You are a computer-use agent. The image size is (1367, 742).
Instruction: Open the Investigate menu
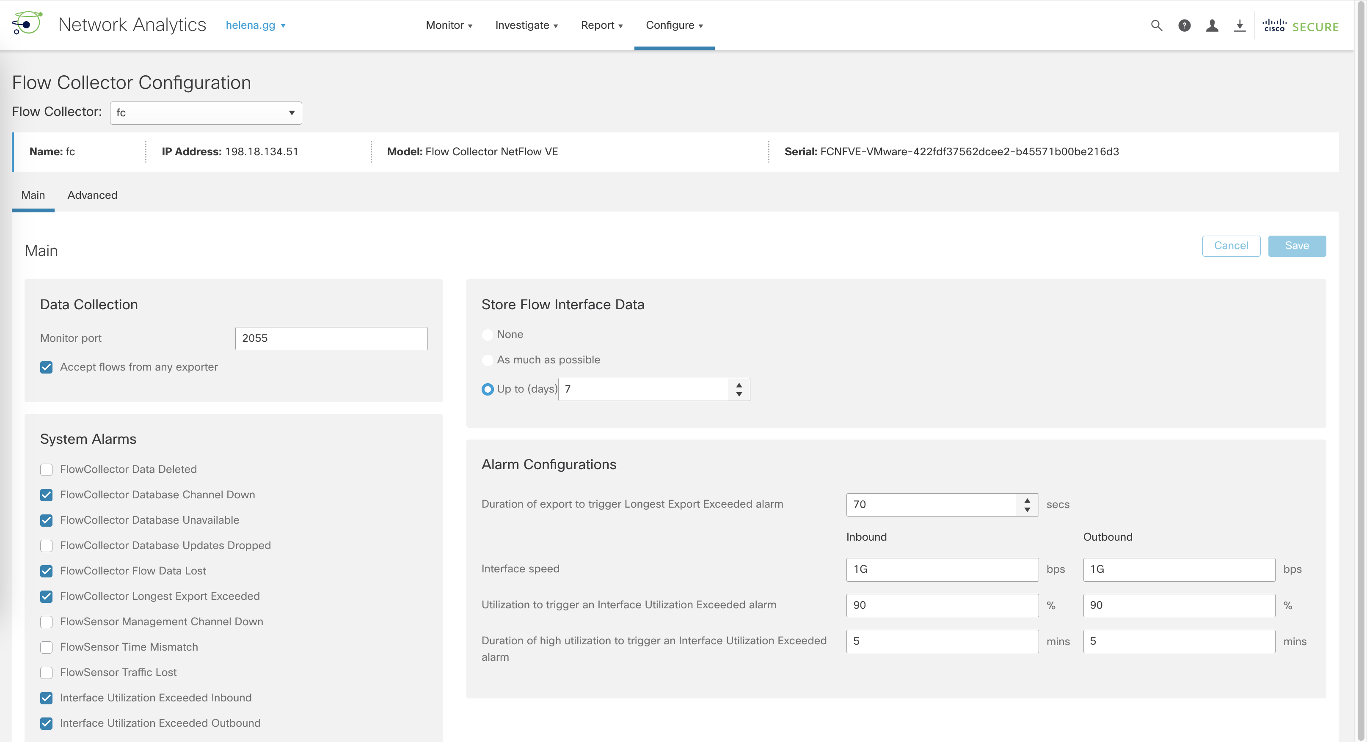(526, 25)
